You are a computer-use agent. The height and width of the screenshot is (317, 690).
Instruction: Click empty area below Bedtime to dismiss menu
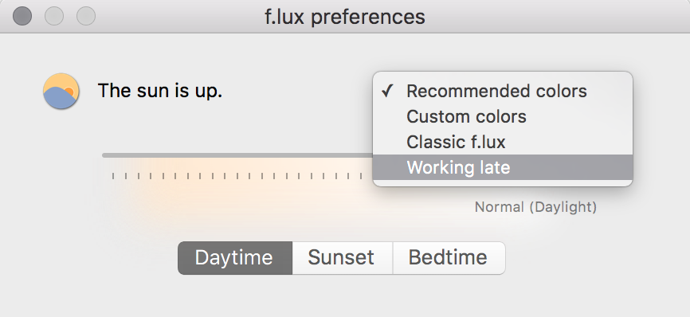[x=449, y=295]
